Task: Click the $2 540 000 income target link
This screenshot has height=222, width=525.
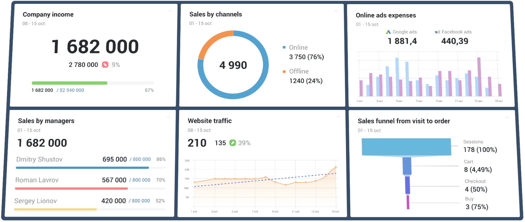Action: (72, 90)
